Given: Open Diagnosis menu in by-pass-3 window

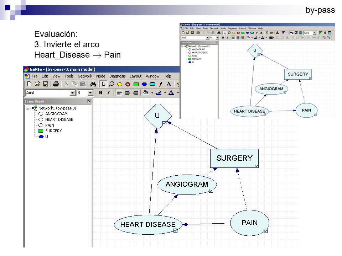Looking at the screenshot, I should [x=117, y=76].
